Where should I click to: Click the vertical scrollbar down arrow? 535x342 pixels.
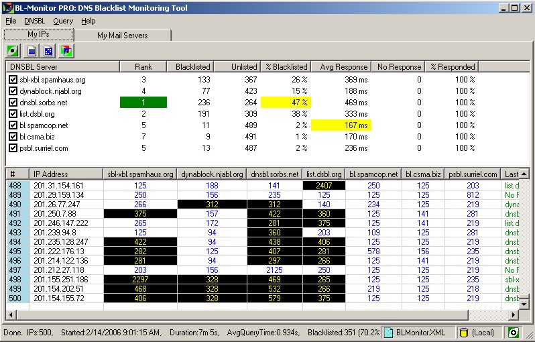[x=524, y=303]
